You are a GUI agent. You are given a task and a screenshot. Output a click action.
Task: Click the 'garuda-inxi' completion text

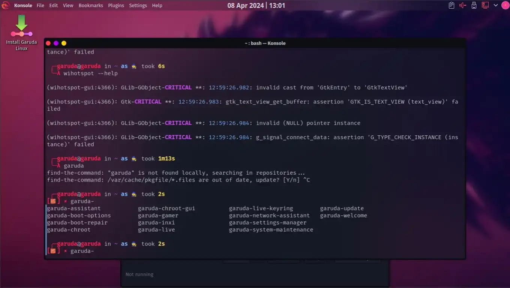pyautogui.click(x=156, y=222)
